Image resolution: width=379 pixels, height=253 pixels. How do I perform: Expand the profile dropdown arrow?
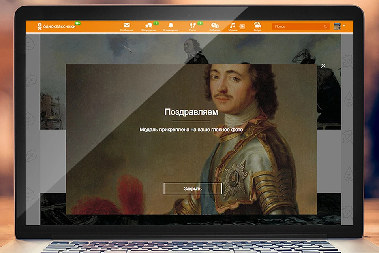click(x=344, y=26)
